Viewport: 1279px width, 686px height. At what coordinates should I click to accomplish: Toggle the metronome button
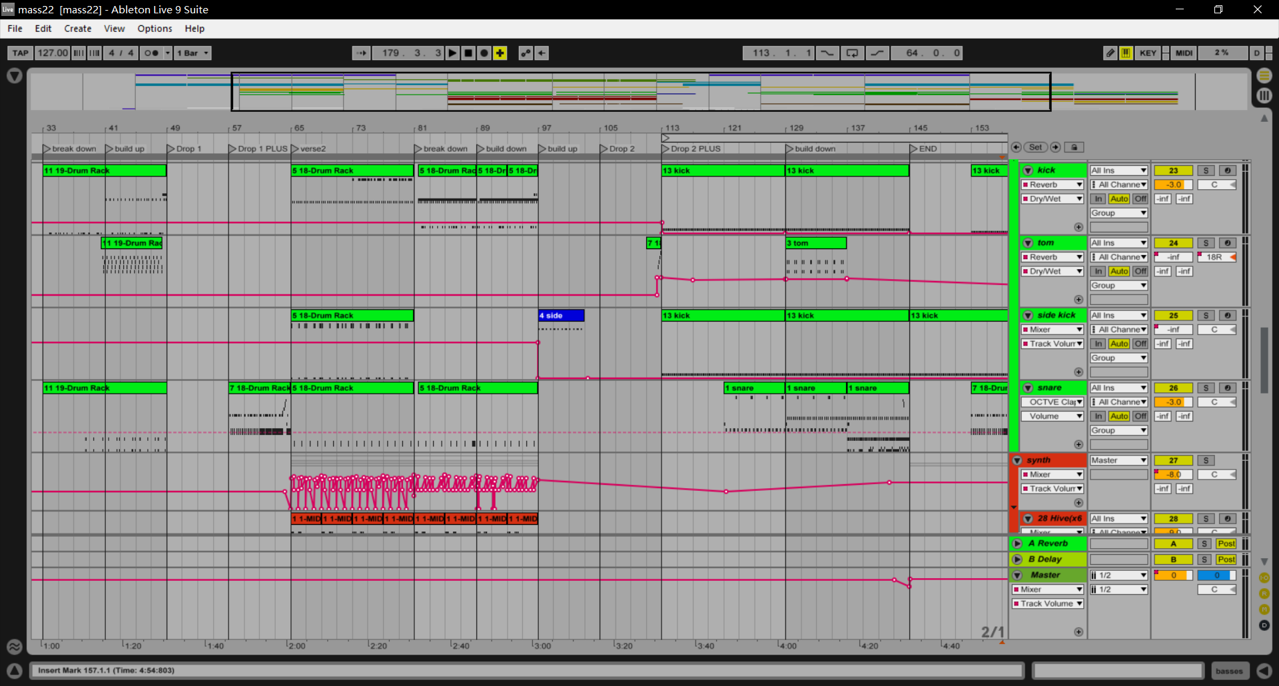152,53
